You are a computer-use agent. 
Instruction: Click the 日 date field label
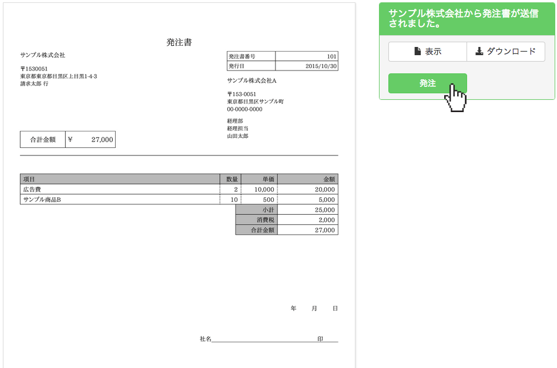click(x=335, y=308)
